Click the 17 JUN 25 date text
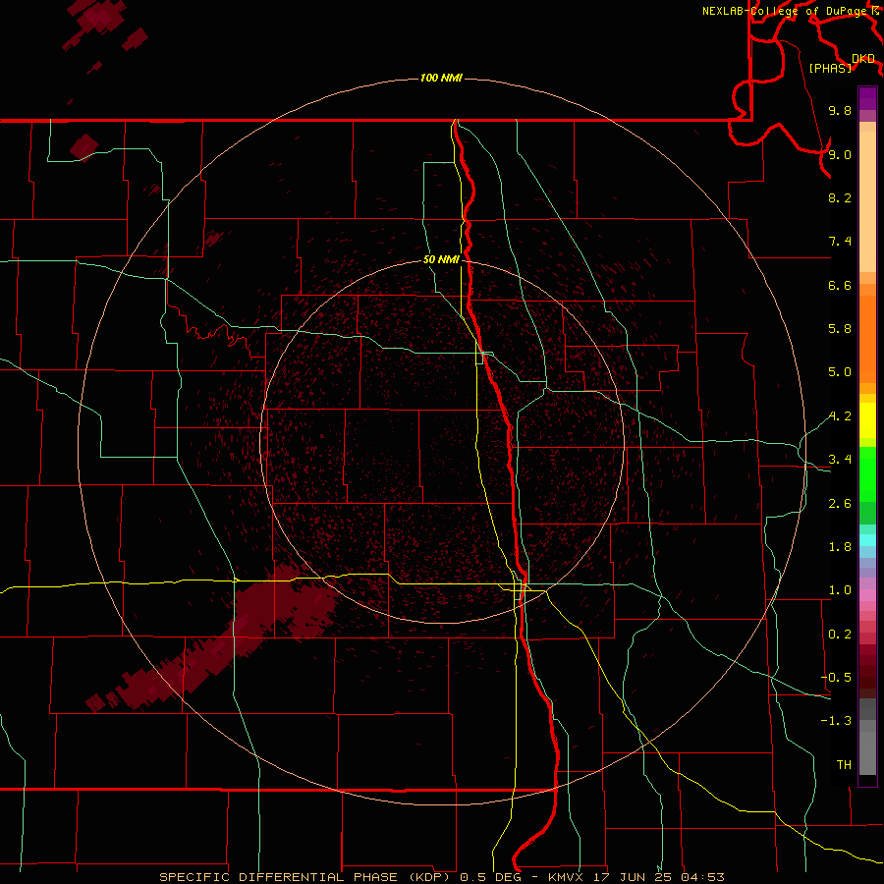The height and width of the screenshot is (884, 884). 635,877
